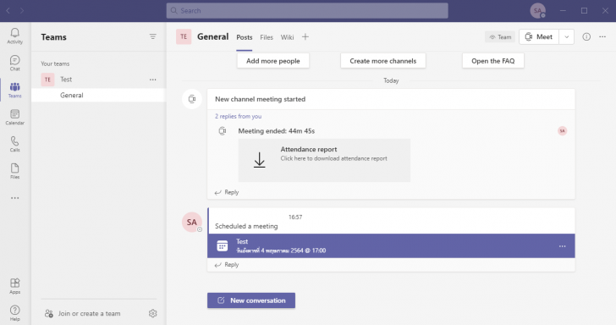The image size is (616, 325).
Task: Click the Team visibility badge
Action: pos(500,37)
